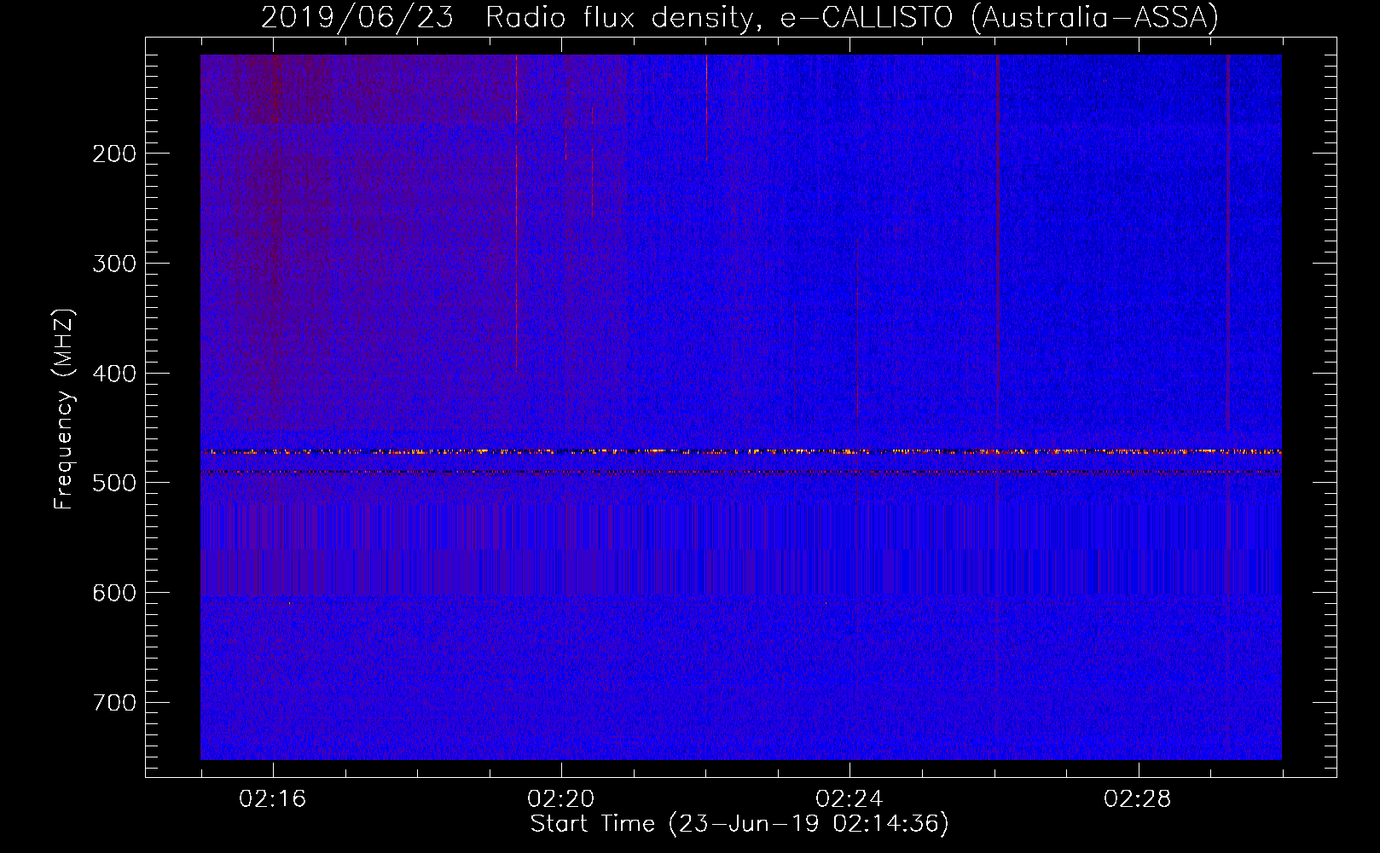Click the 02:28 time tick label
The height and width of the screenshot is (853, 1380).
tap(1138, 799)
